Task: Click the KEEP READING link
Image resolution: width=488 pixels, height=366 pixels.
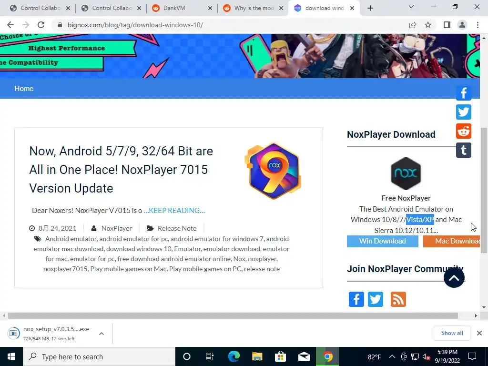Action: pyautogui.click(x=174, y=210)
